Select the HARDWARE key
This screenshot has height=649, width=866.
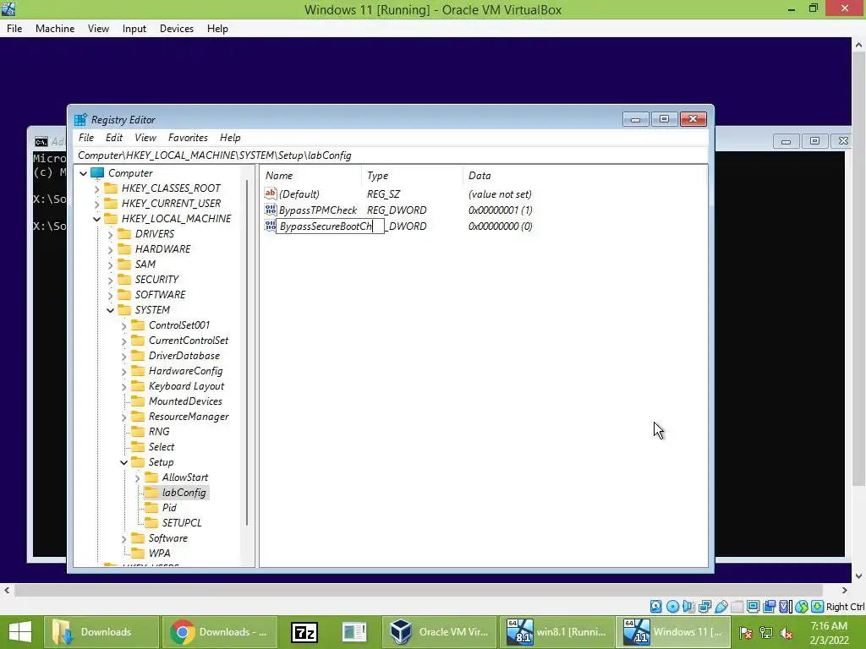click(163, 249)
